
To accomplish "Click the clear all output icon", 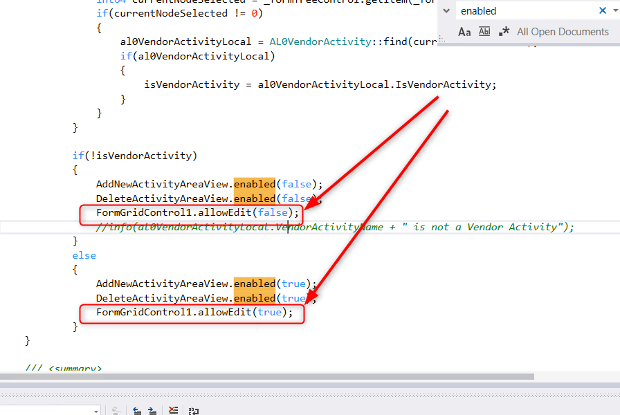I will pos(173,410).
